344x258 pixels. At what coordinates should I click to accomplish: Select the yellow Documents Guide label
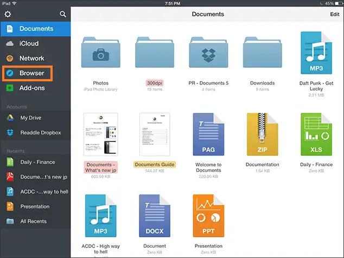point(155,165)
